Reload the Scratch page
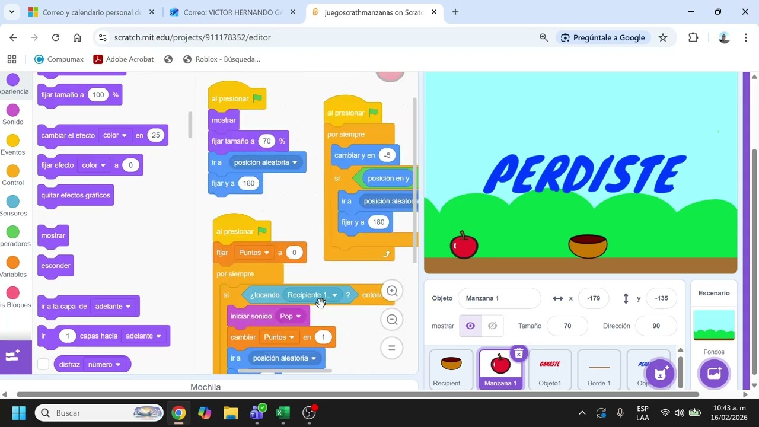The width and height of the screenshot is (759, 427). [x=56, y=37]
